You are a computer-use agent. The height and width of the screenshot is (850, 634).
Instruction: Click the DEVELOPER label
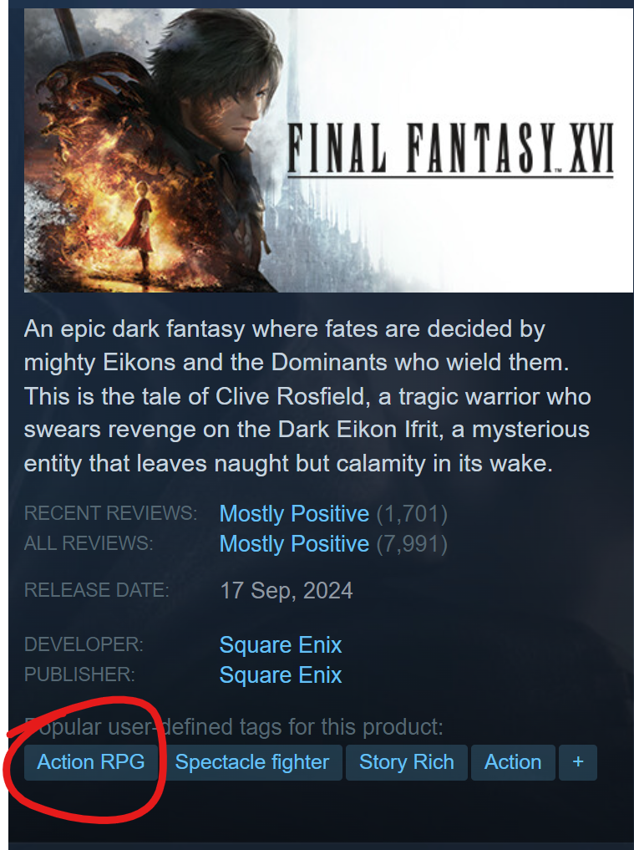tap(84, 644)
